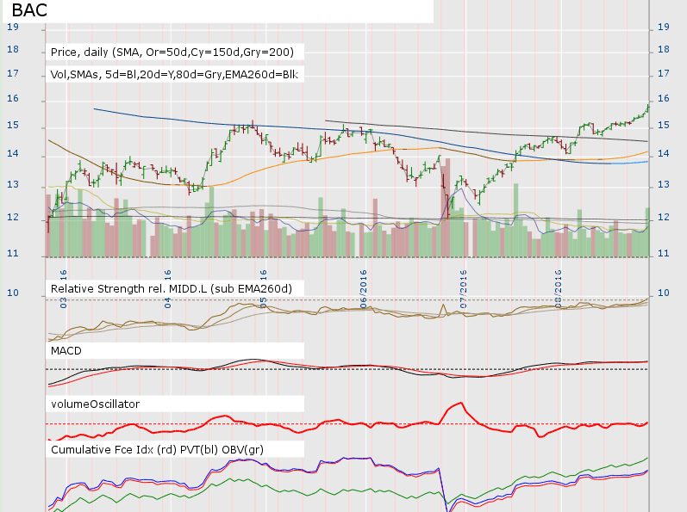Viewport: 687px width, 512px height.
Task: Click price value 19 on right axis
Action: [664, 28]
